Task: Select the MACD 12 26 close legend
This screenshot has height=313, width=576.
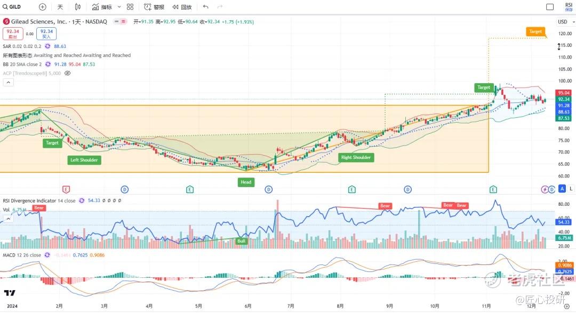Action: (22, 255)
